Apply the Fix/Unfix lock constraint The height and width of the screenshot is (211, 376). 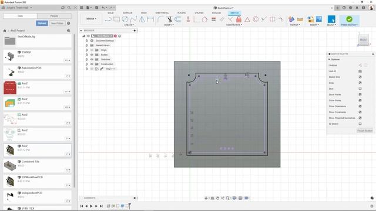pos(239,19)
